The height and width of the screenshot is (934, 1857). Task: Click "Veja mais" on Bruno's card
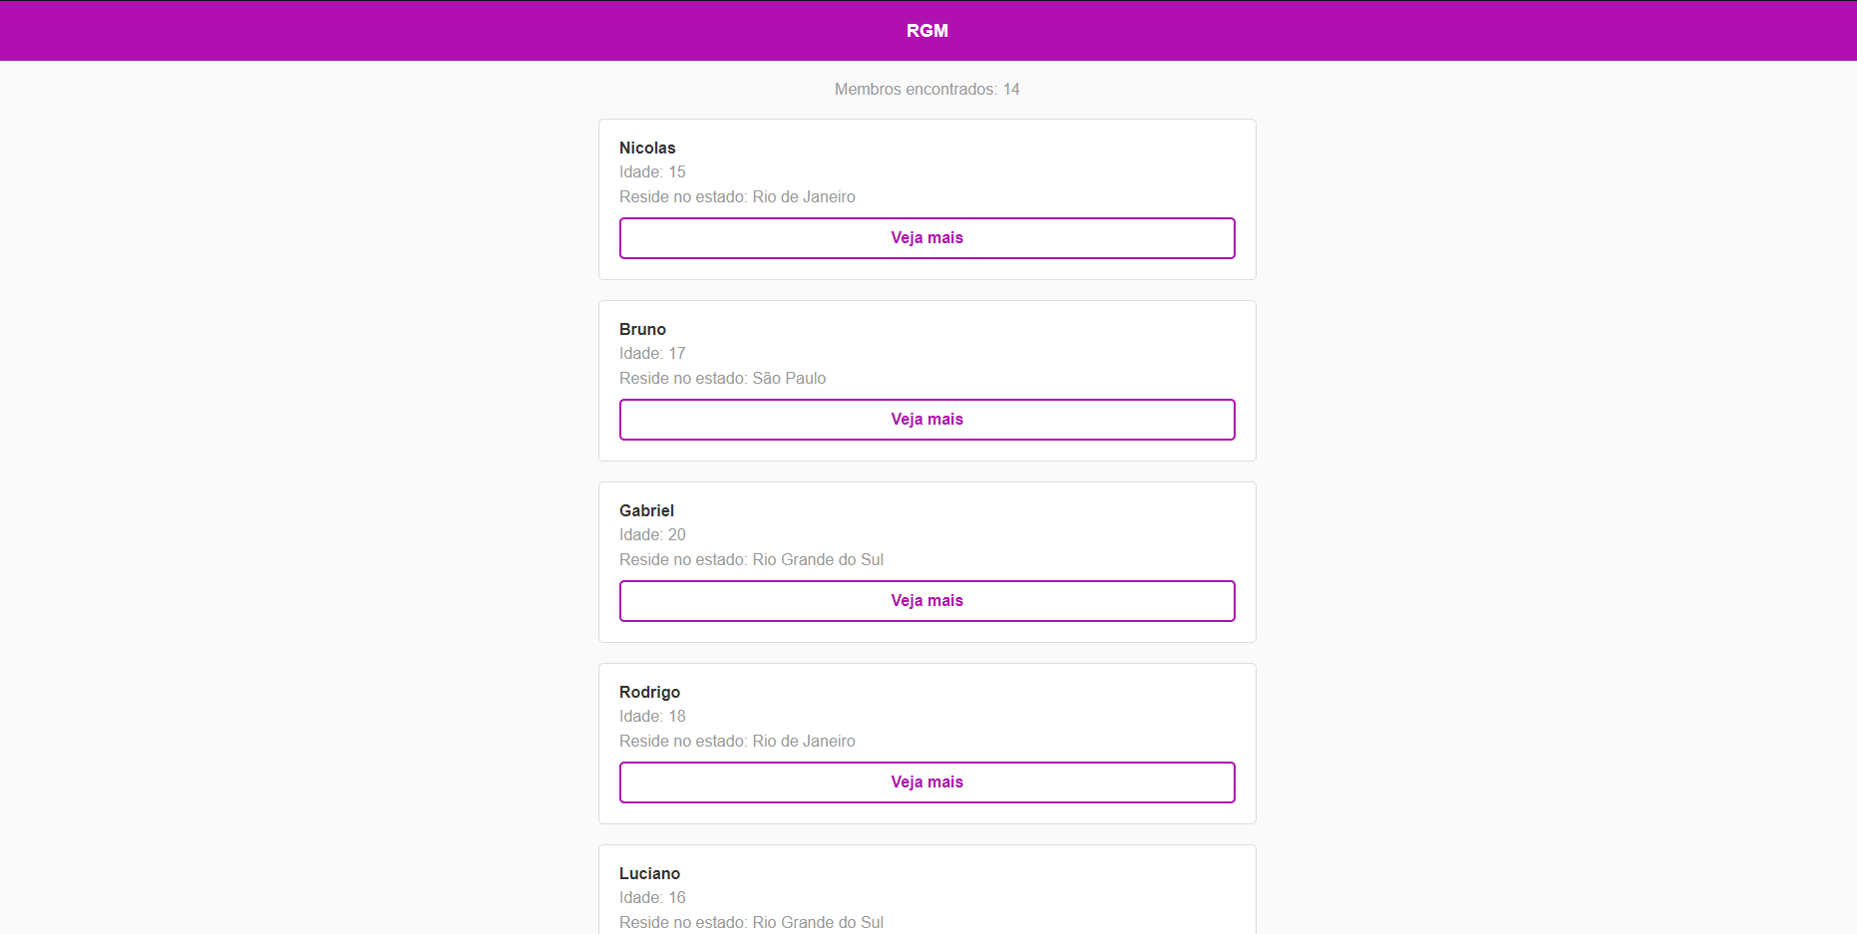927,419
